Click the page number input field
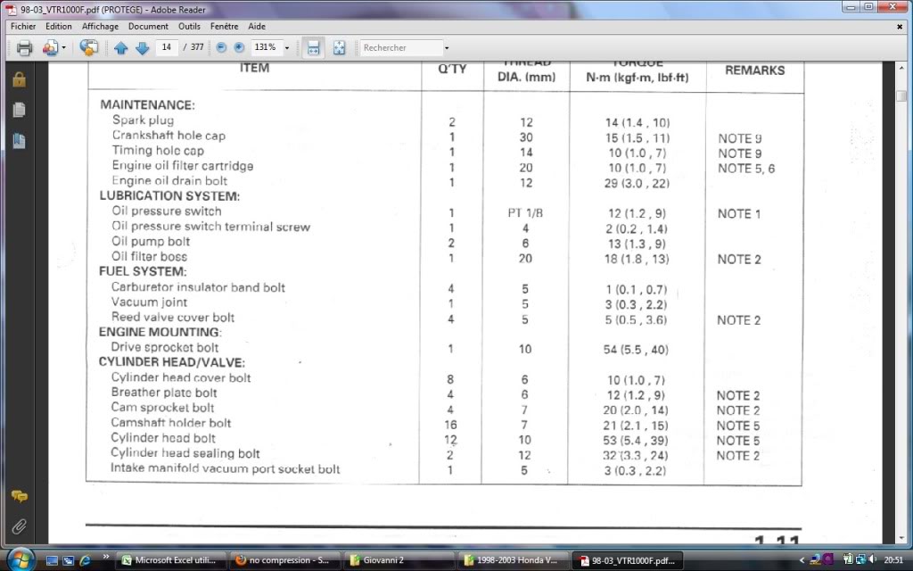Screen dimensions: 913x571 (x=166, y=48)
